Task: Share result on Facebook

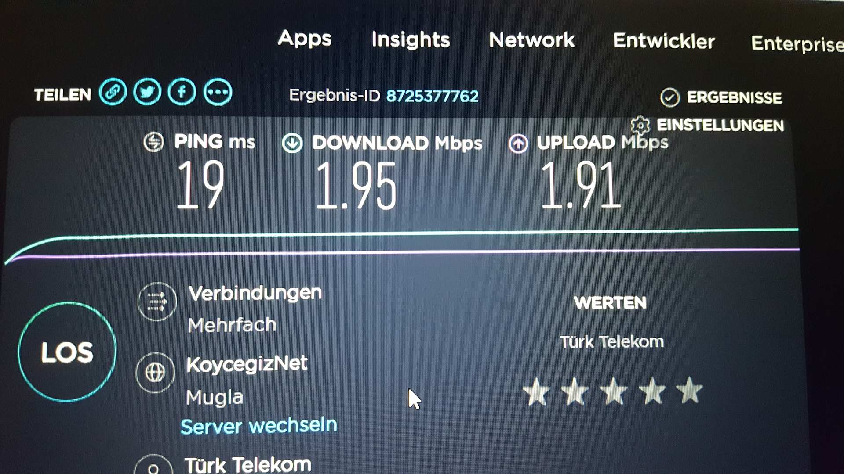Action: [182, 92]
